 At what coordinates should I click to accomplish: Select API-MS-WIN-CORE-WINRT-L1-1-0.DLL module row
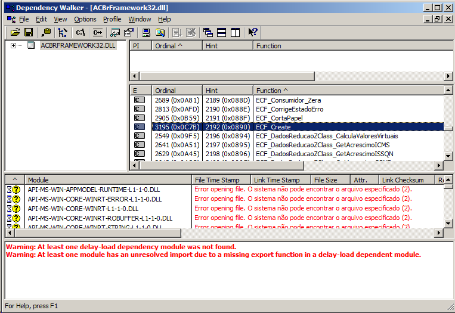pos(225,209)
